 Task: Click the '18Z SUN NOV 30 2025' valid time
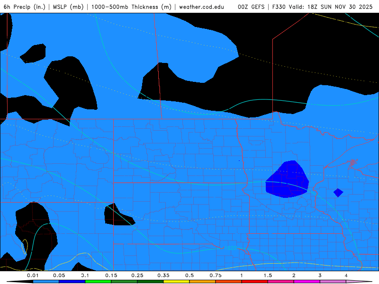pyautogui.click(x=340, y=7)
